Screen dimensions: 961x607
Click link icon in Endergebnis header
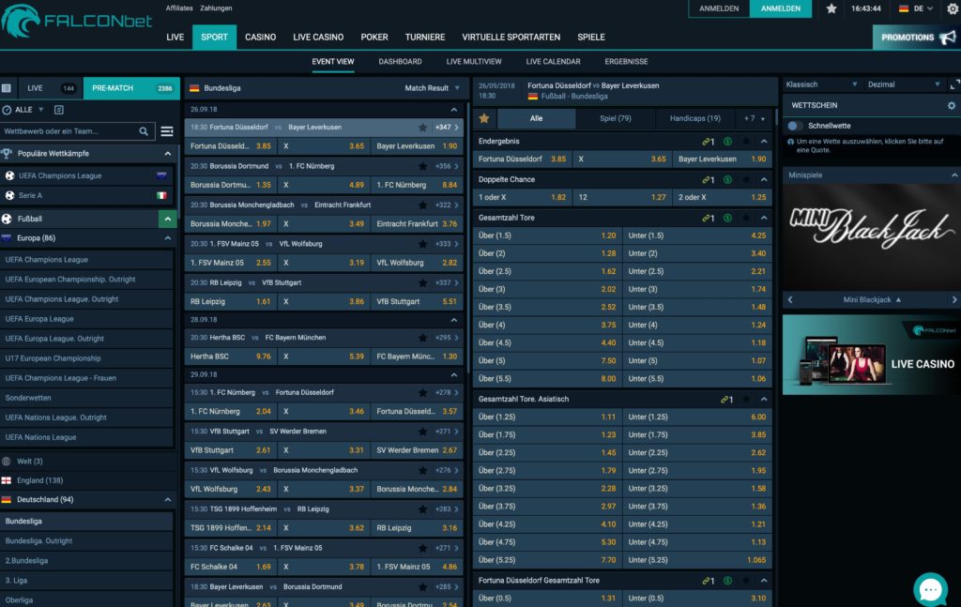pyautogui.click(x=708, y=142)
